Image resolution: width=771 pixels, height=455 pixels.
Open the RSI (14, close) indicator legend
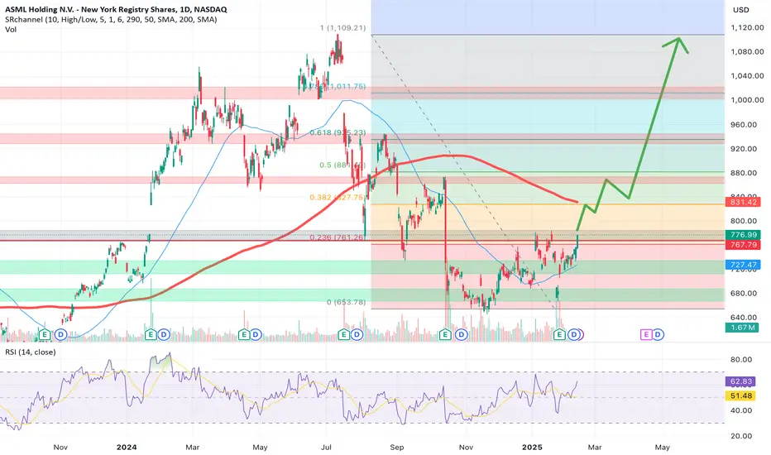click(x=31, y=352)
